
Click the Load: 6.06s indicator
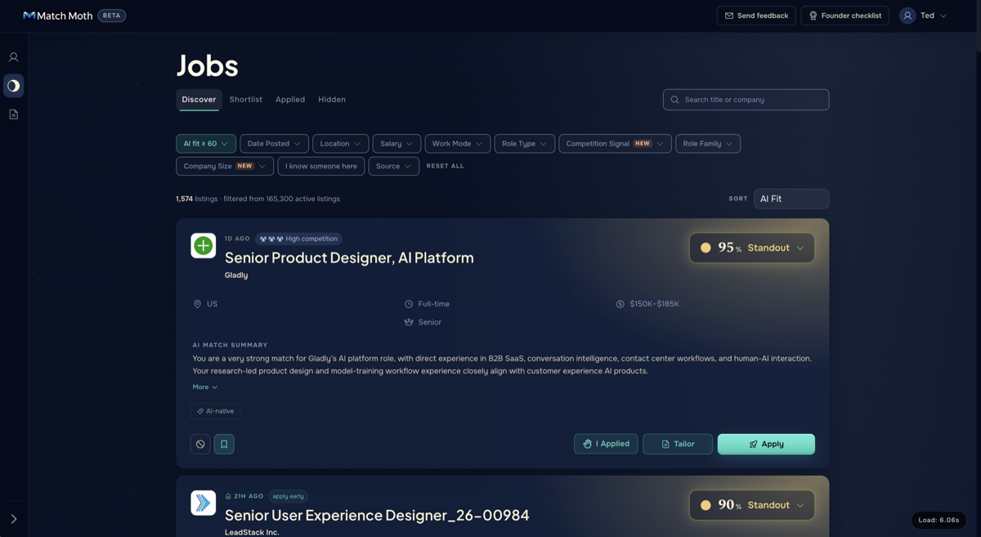(x=938, y=520)
